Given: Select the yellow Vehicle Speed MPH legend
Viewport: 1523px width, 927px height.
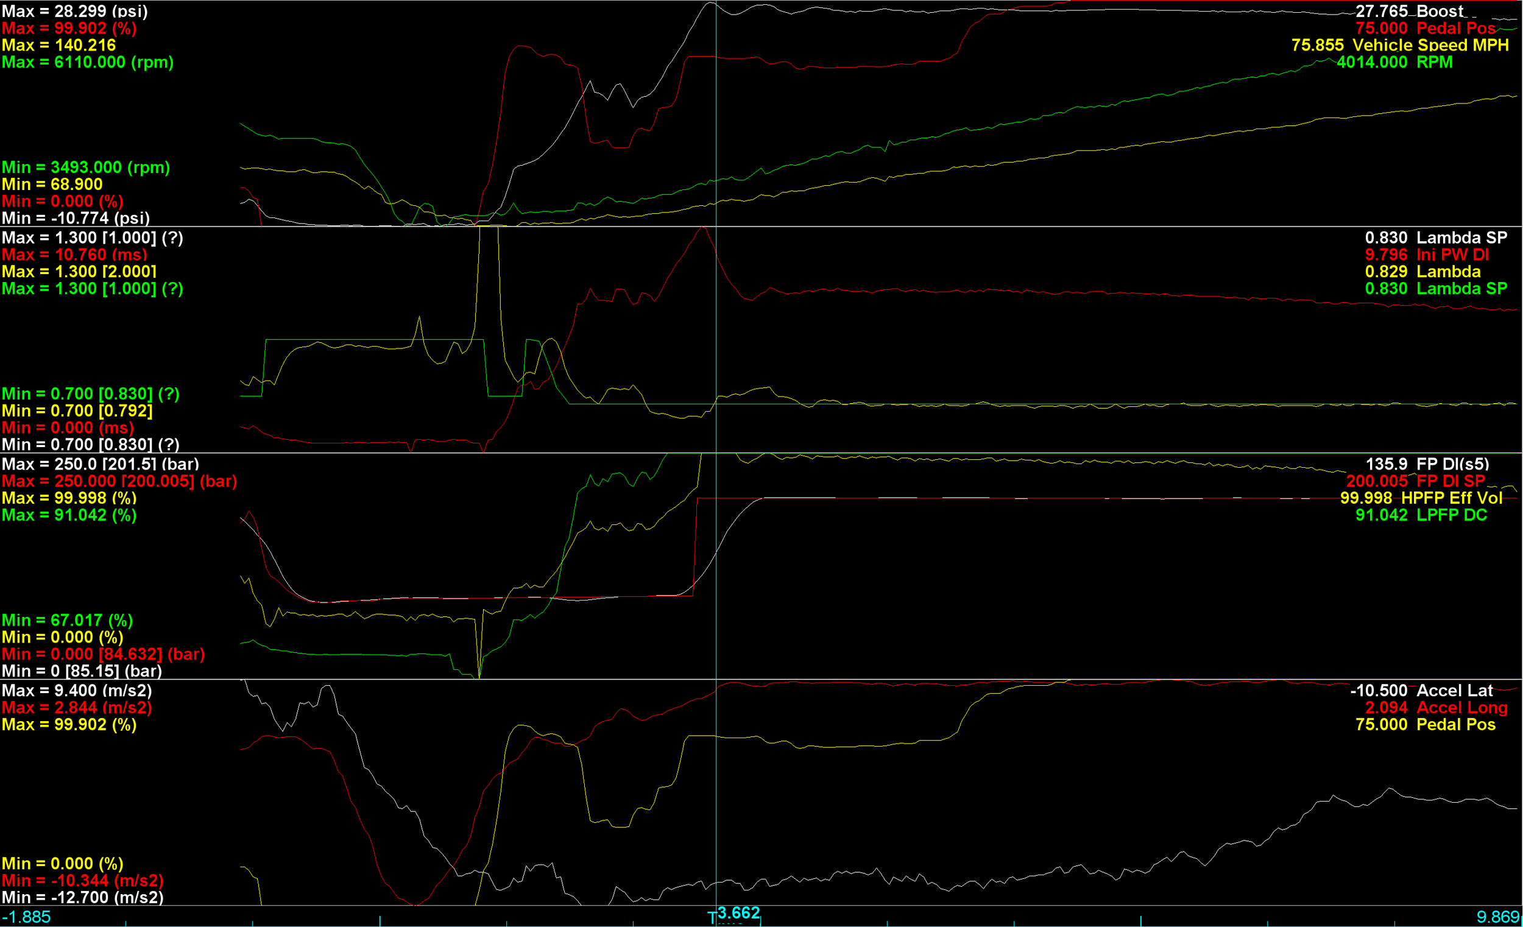Looking at the screenshot, I should [x=1430, y=45].
